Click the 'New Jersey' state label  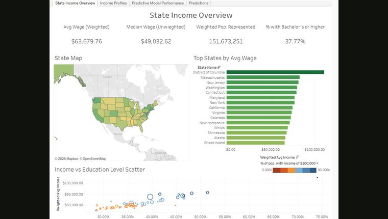coord(215,83)
